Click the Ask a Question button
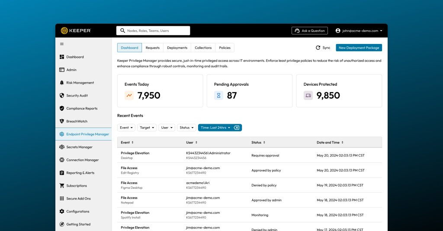 point(309,31)
